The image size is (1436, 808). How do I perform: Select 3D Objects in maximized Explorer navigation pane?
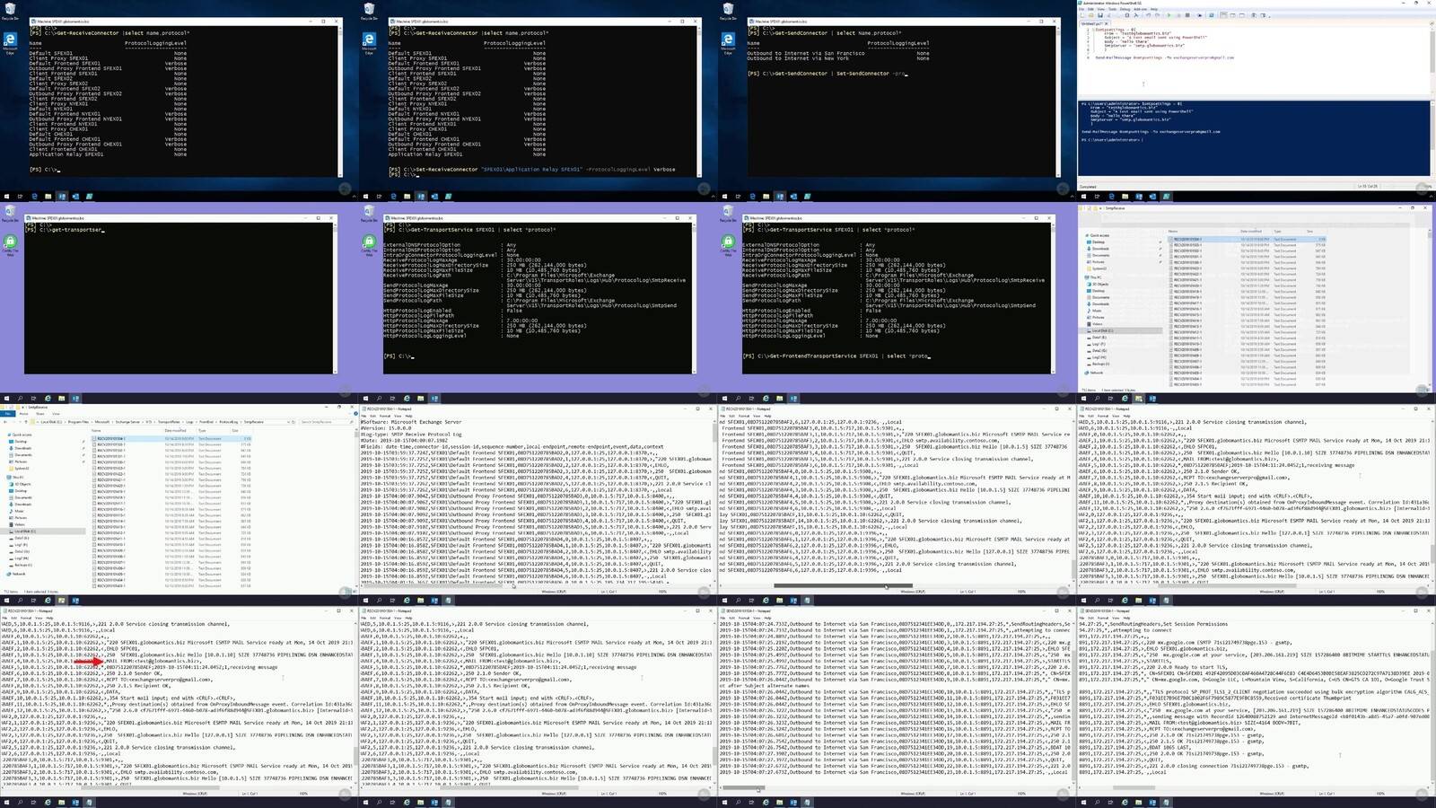click(21, 484)
